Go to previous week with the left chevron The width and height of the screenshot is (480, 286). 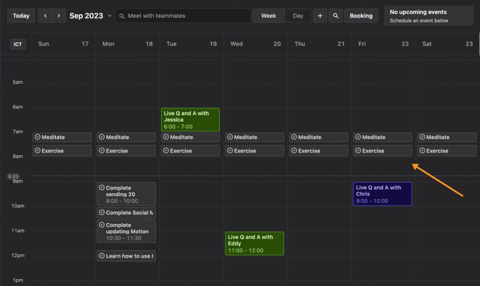tap(45, 15)
